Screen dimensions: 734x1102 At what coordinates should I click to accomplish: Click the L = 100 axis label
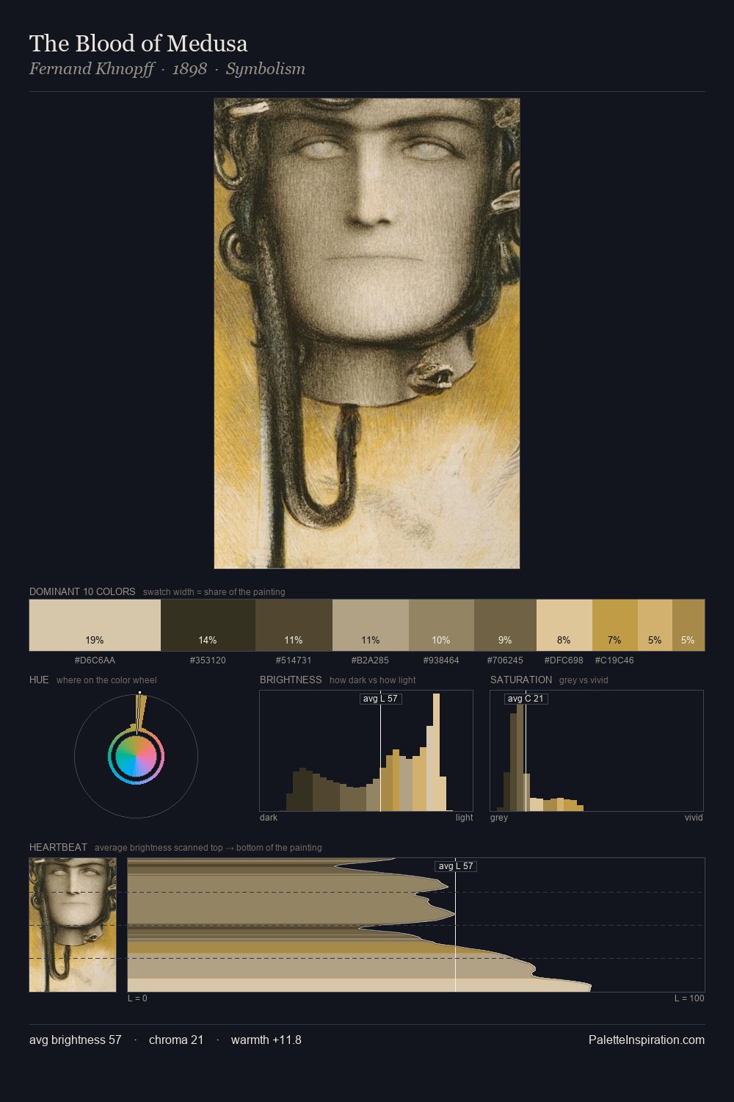[689, 998]
